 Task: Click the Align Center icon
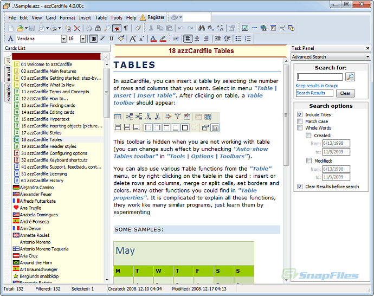point(197,38)
